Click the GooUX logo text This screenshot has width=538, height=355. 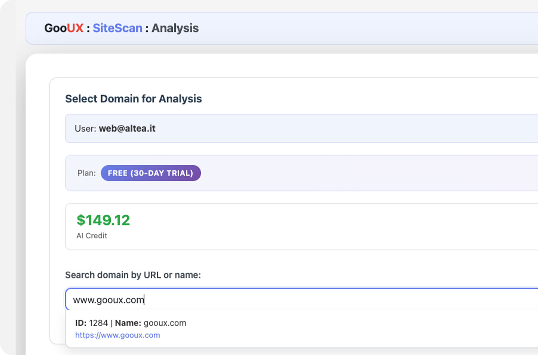pyautogui.click(x=64, y=28)
